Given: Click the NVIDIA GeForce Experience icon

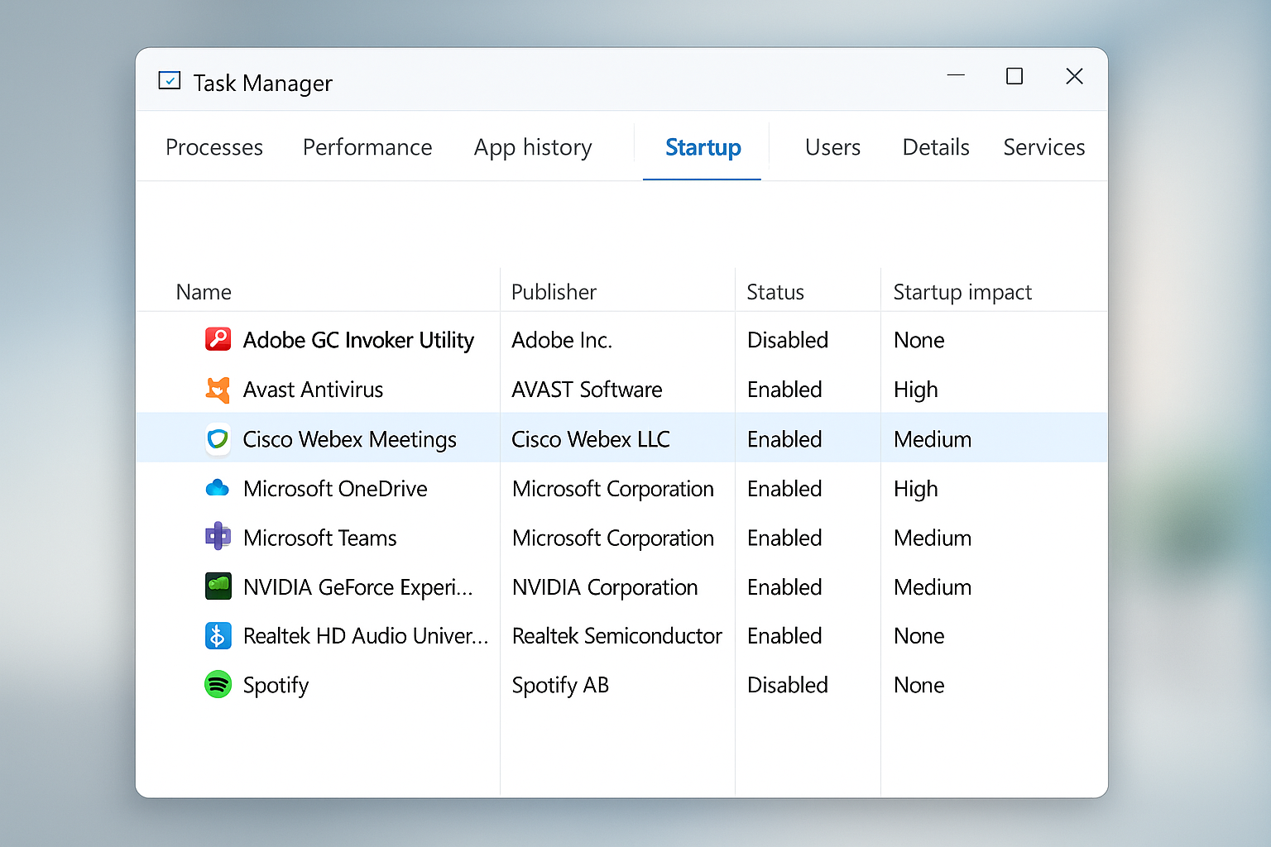Looking at the screenshot, I should [x=218, y=586].
